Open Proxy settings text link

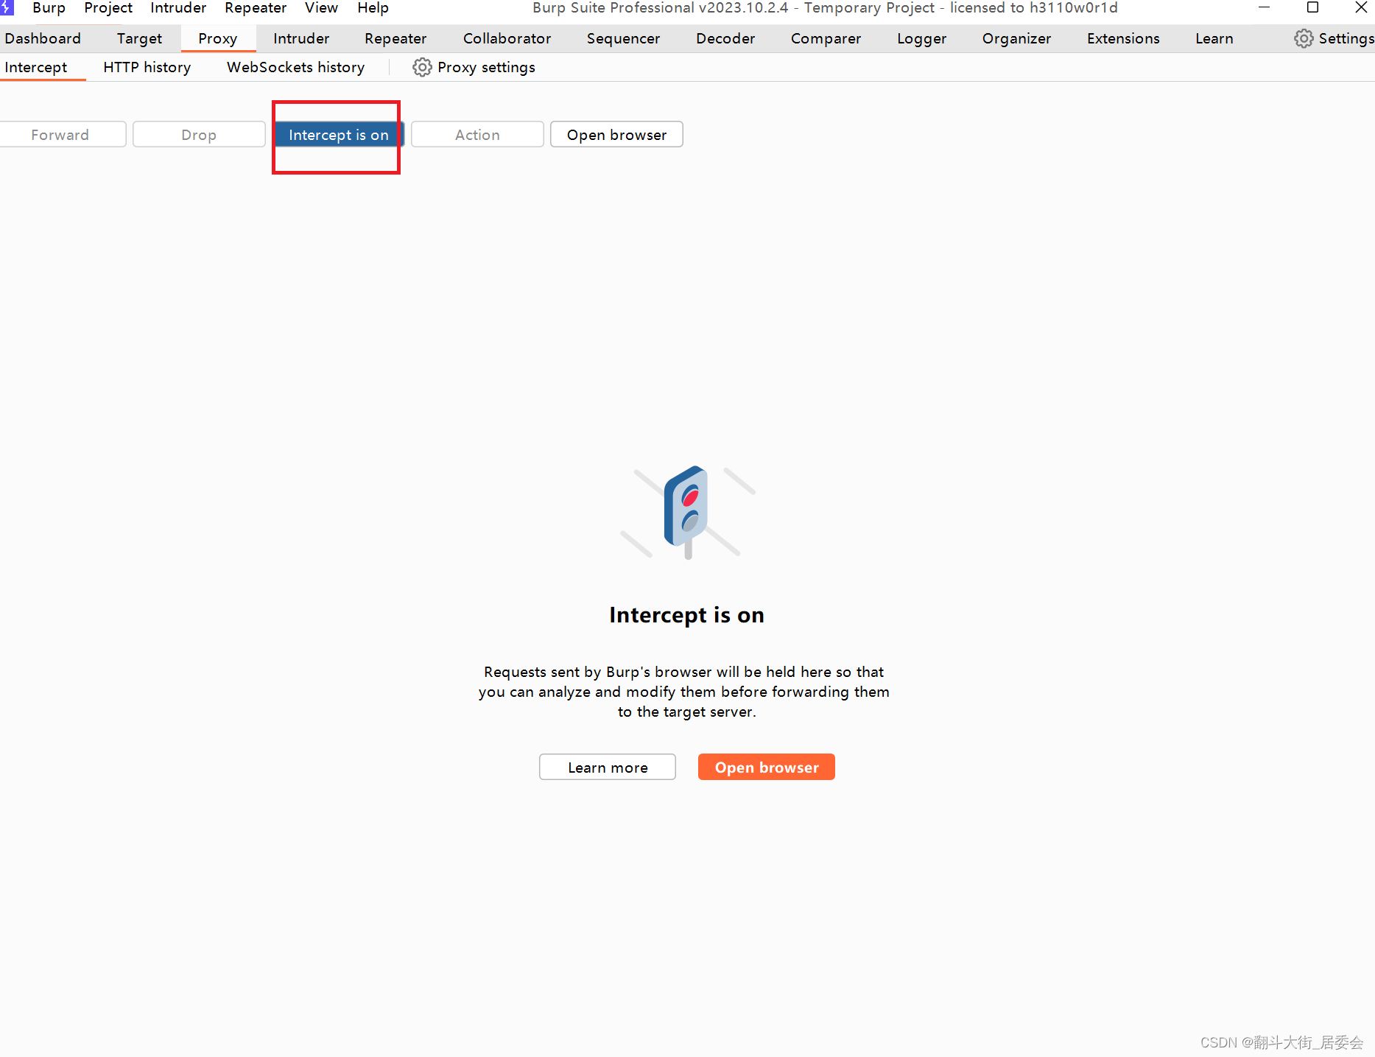[486, 67]
